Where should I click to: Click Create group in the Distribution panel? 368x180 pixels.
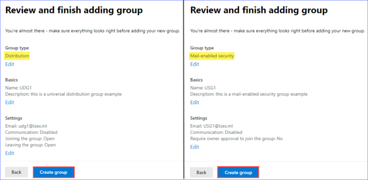54,172
